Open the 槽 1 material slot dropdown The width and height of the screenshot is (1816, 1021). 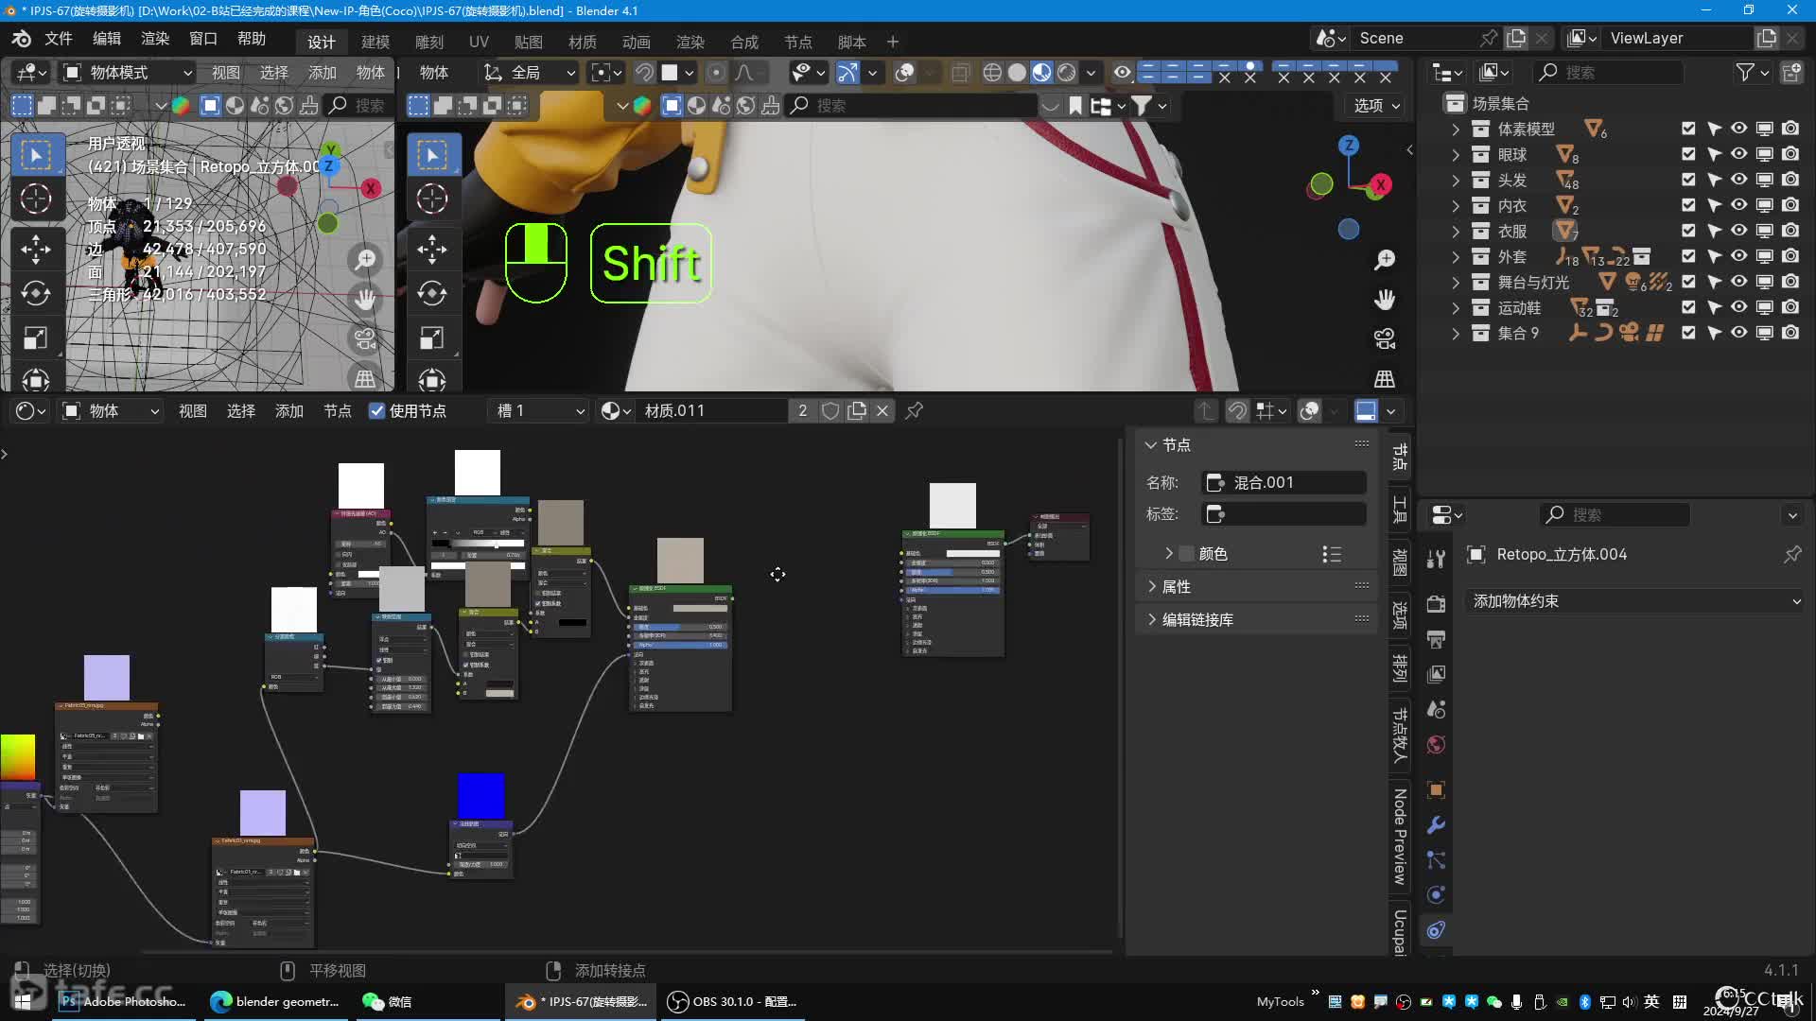538,410
